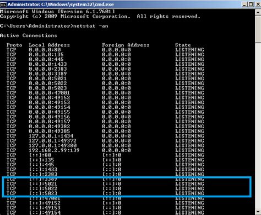Image resolution: width=261 pixels, height=215 pixels.
Task: Click the vertical scrollbar thumb
Action: click(x=258, y=29)
